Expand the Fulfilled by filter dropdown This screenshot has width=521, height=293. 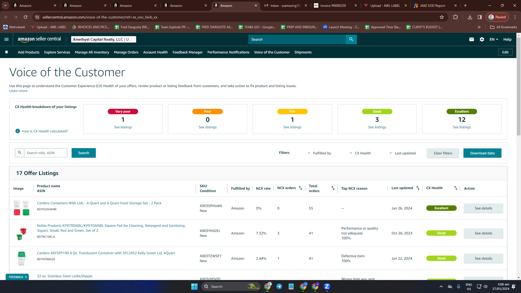(x=319, y=153)
